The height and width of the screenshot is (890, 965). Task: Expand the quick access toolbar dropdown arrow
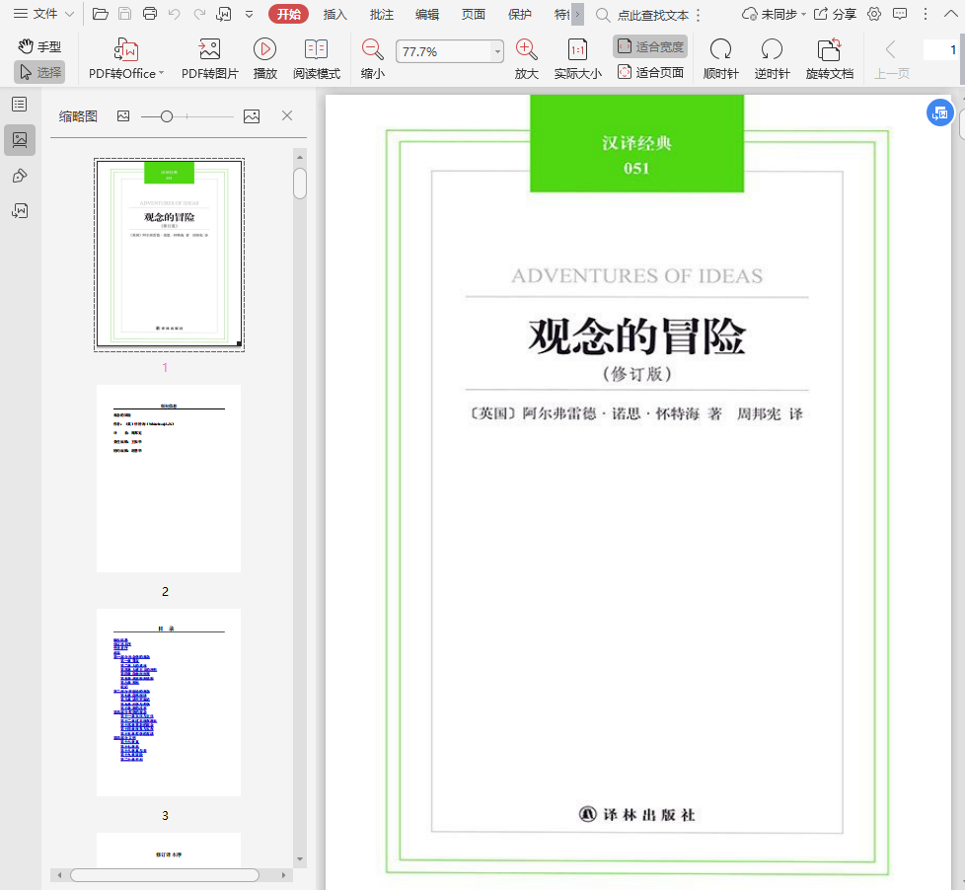pyautogui.click(x=250, y=14)
